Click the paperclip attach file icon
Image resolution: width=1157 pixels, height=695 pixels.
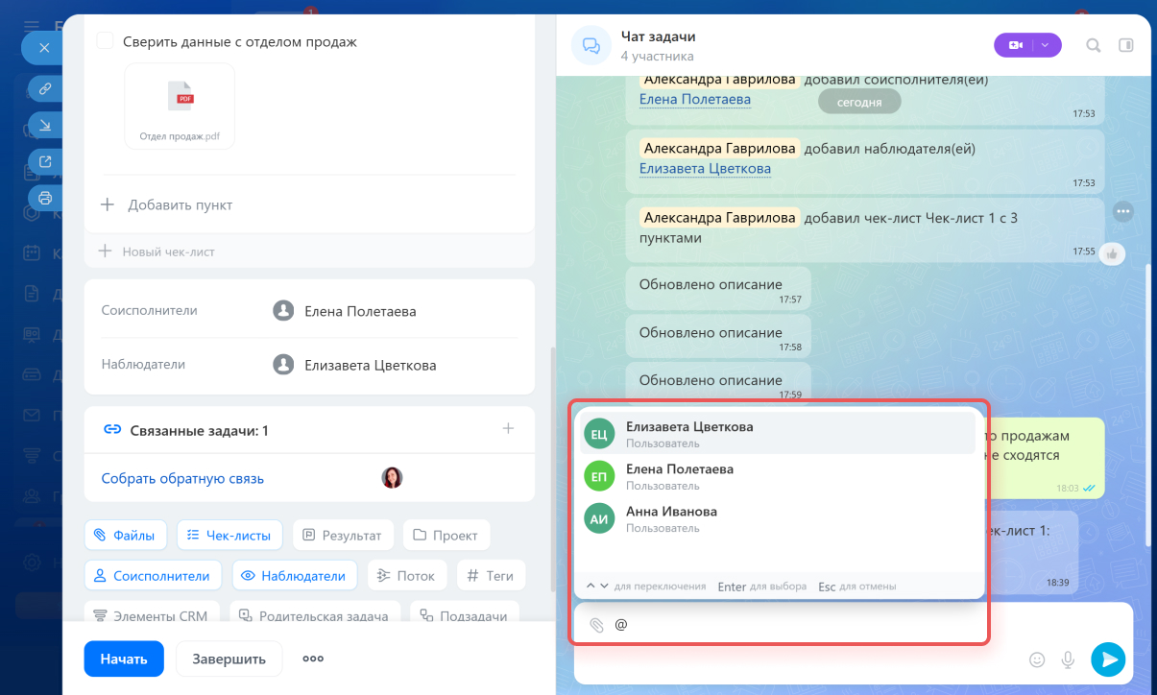pos(596,625)
